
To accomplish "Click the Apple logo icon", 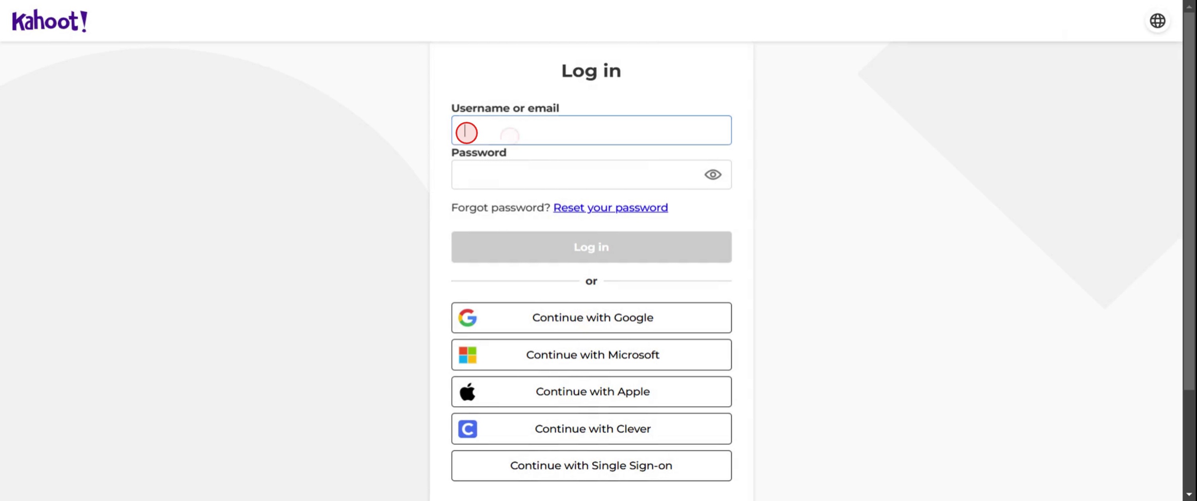I will point(468,392).
